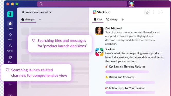Click the search icon in the launch-related channels card
This screenshot has width=171, height=96.
tap(7, 70)
